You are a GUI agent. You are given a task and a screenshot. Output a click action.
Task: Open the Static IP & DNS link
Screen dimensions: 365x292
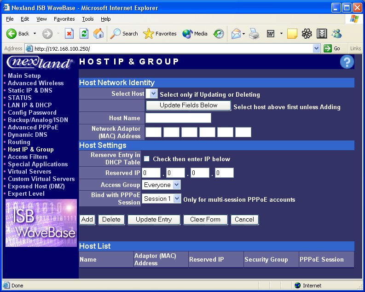click(x=30, y=90)
